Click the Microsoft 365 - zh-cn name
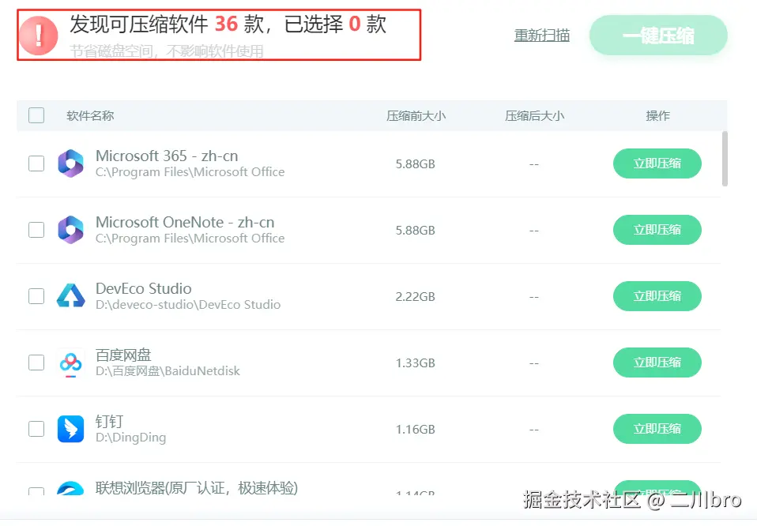The height and width of the screenshot is (526, 757). (167, 156)
